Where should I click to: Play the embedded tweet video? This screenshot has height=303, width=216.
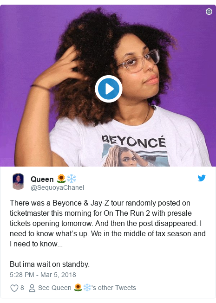coord(109,89)
